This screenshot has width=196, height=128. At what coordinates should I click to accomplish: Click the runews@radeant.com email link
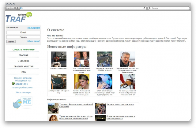tap(22, 87)
